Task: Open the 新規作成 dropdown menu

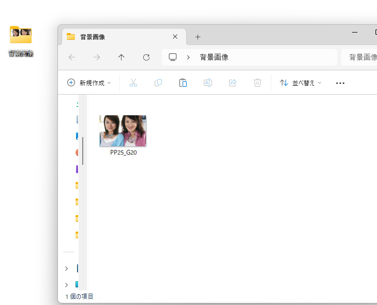Action: pyautogui.click(x=89, y=83)
